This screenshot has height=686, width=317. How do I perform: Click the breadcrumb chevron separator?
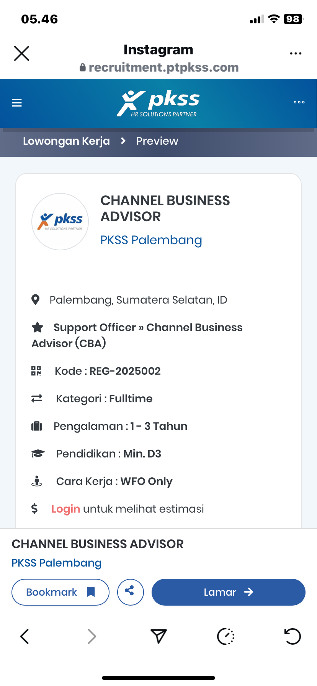pos(123,141)
